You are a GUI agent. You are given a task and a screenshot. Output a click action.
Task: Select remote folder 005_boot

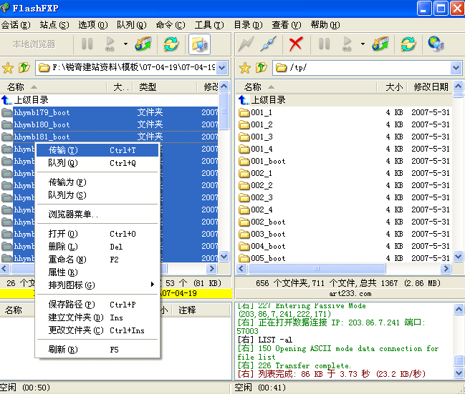345,258
